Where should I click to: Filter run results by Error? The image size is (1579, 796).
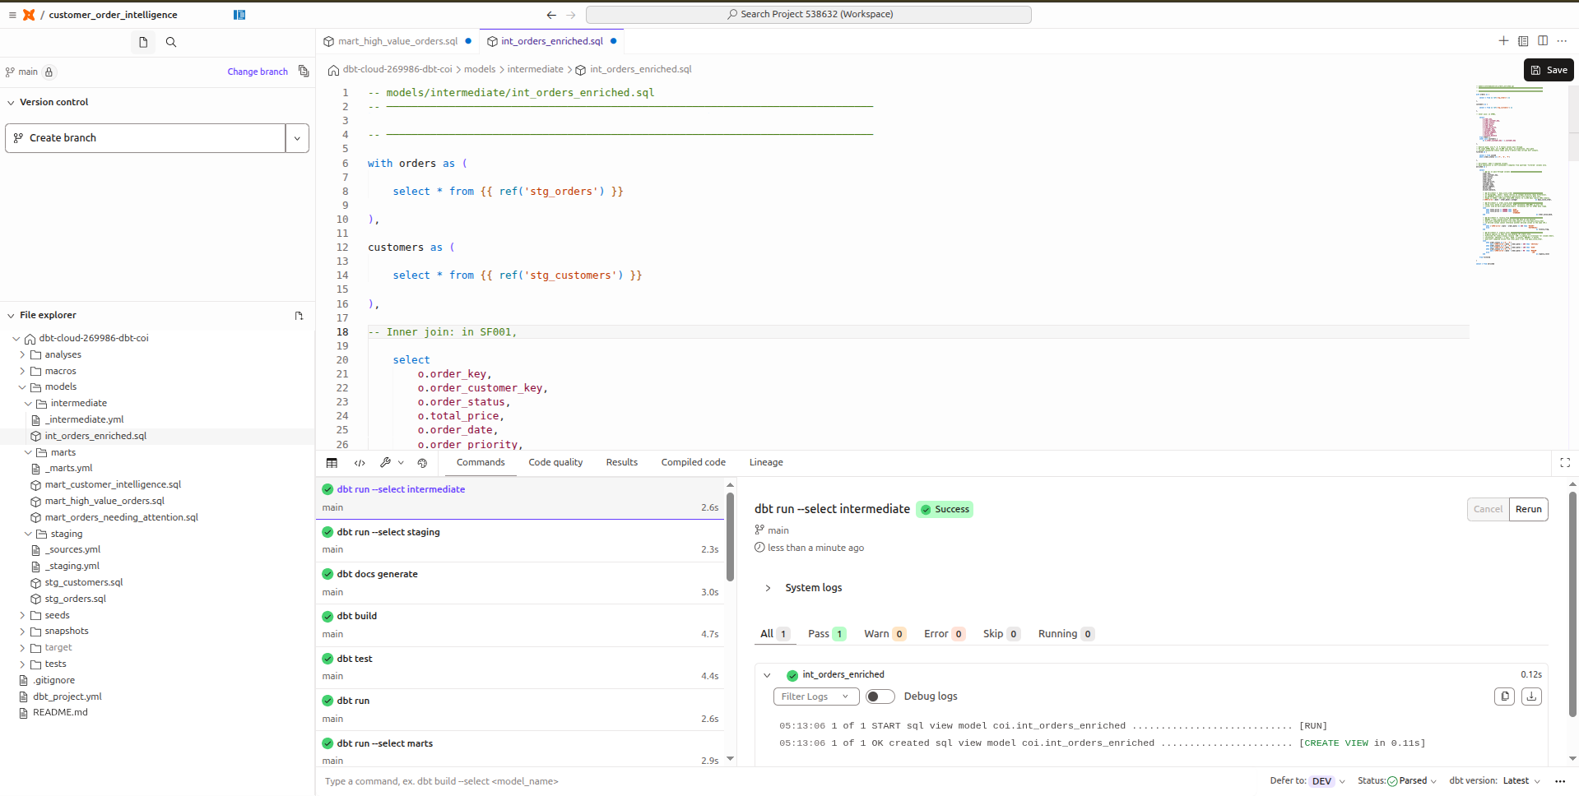tap(945, 634)
